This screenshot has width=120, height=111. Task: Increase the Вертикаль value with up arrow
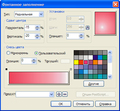coord(37,35)
